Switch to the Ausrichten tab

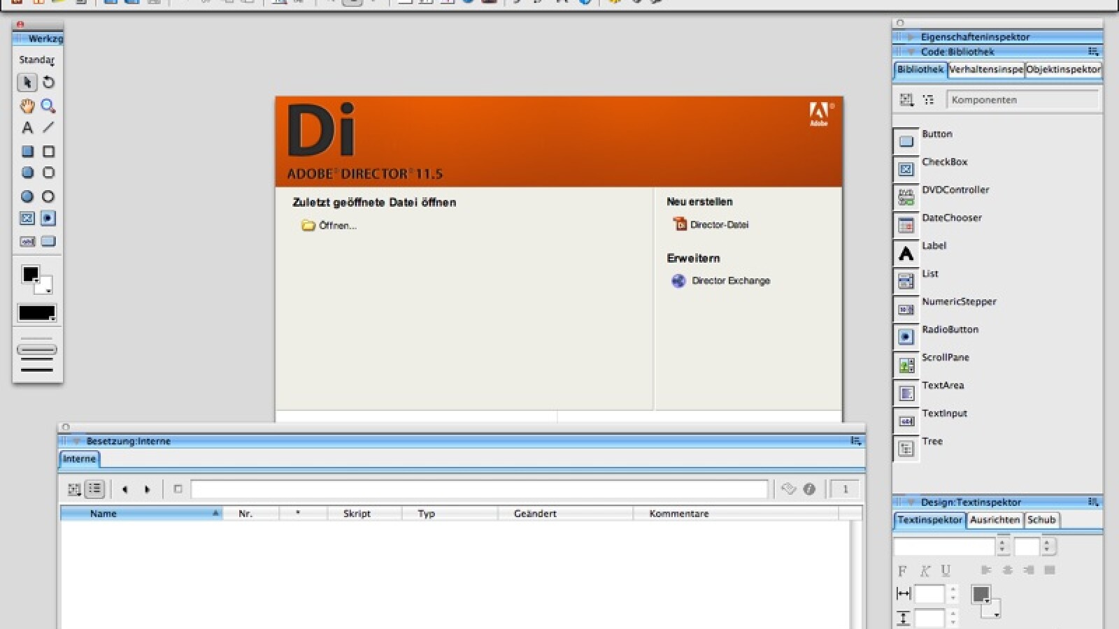pos(995,520)
